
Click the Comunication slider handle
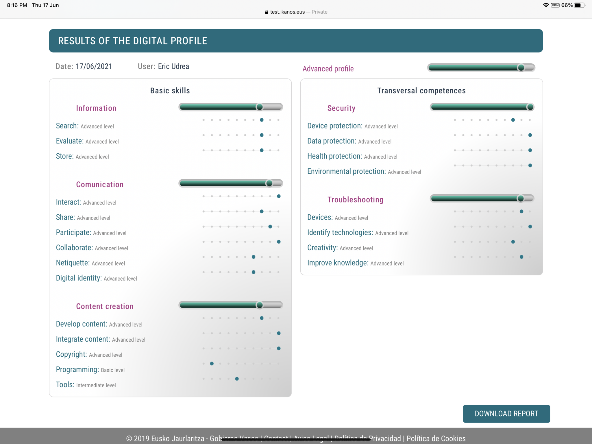click(269, 183)
